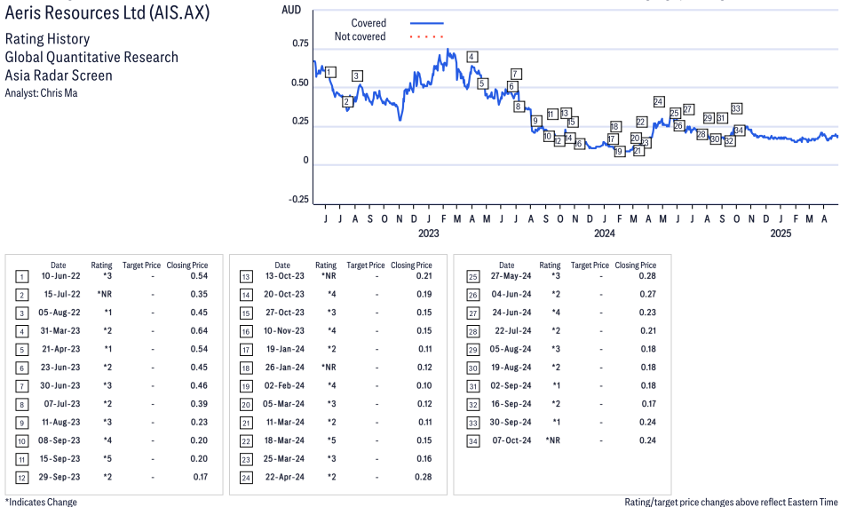Click the '24-Jun-24' date cell
The height and width of the screenshot is (507, 848).
coord(511,313)
